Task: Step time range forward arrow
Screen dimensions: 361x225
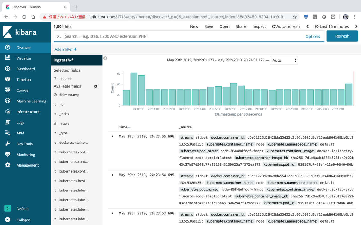Action: (356, 26)
